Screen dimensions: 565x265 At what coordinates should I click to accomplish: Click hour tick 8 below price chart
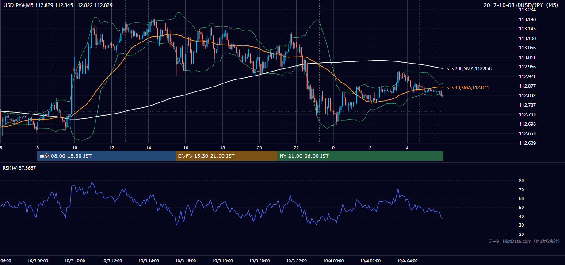38,148
